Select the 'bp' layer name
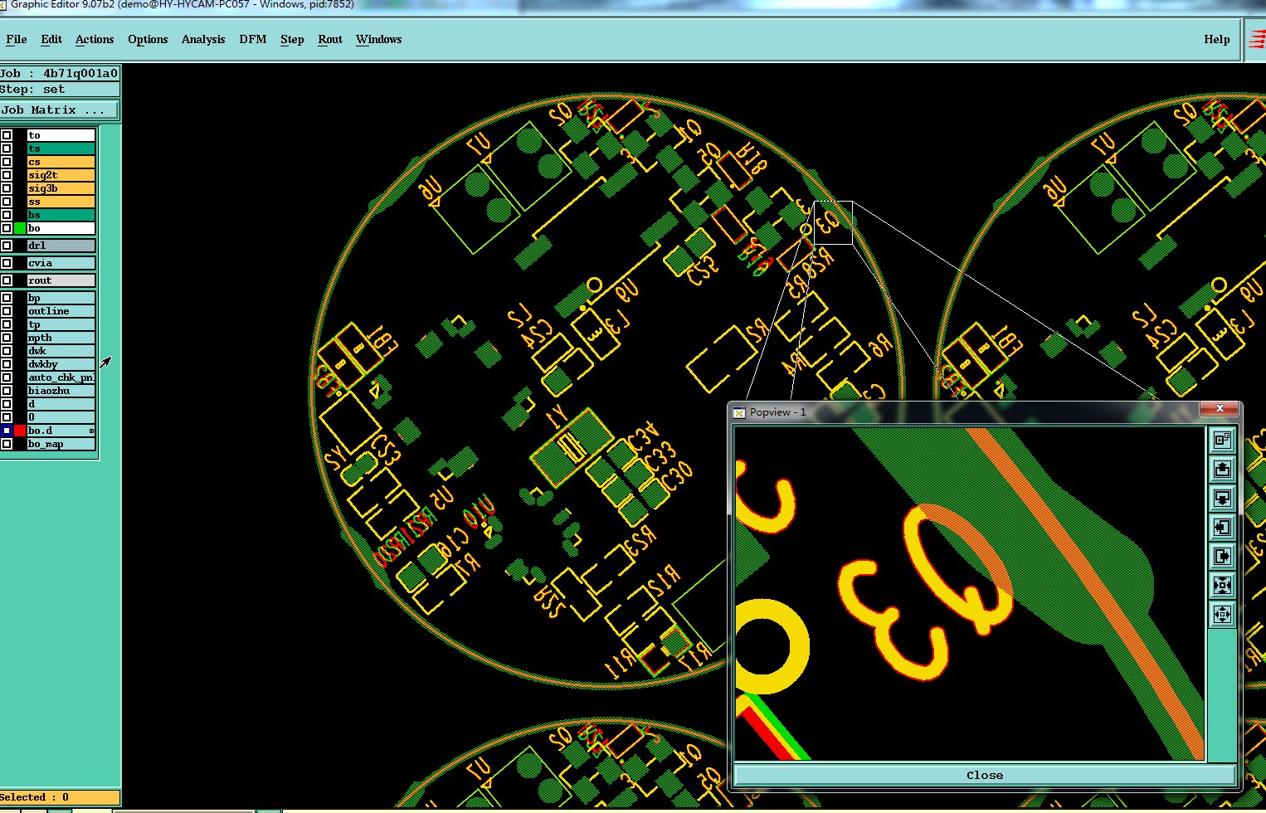The width and height of the screenshot is (1266, 813). [x=61, y=298]
